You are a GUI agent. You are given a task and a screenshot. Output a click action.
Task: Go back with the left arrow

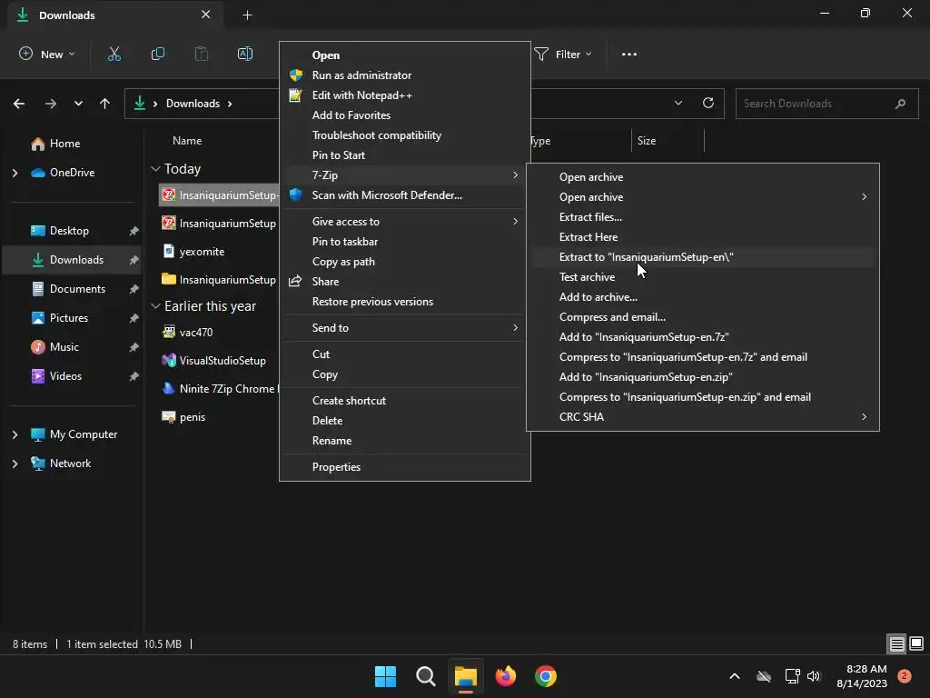pyautogui.click(x=19, y=104)
